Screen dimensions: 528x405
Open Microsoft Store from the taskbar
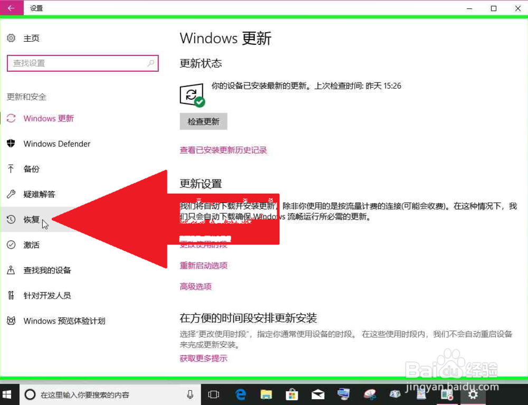[291, 394]
